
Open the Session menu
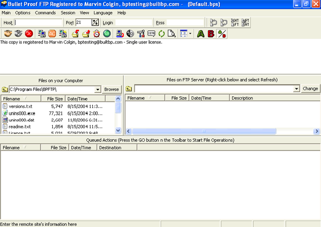pyautogui.click(x=68, y=12)
